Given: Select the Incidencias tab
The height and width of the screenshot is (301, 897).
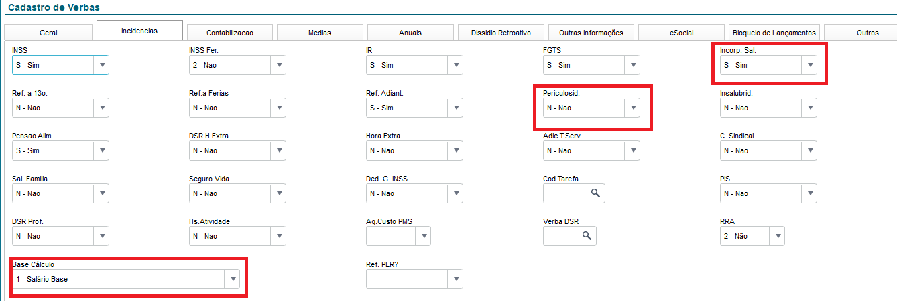Looking at the screenshot, I should click(139, 31).
